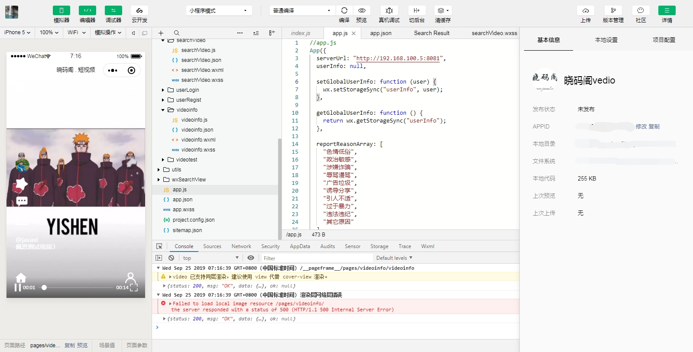693x352 pixels.
Task: Click the upload cloud icon
Action: pos(586,10)
